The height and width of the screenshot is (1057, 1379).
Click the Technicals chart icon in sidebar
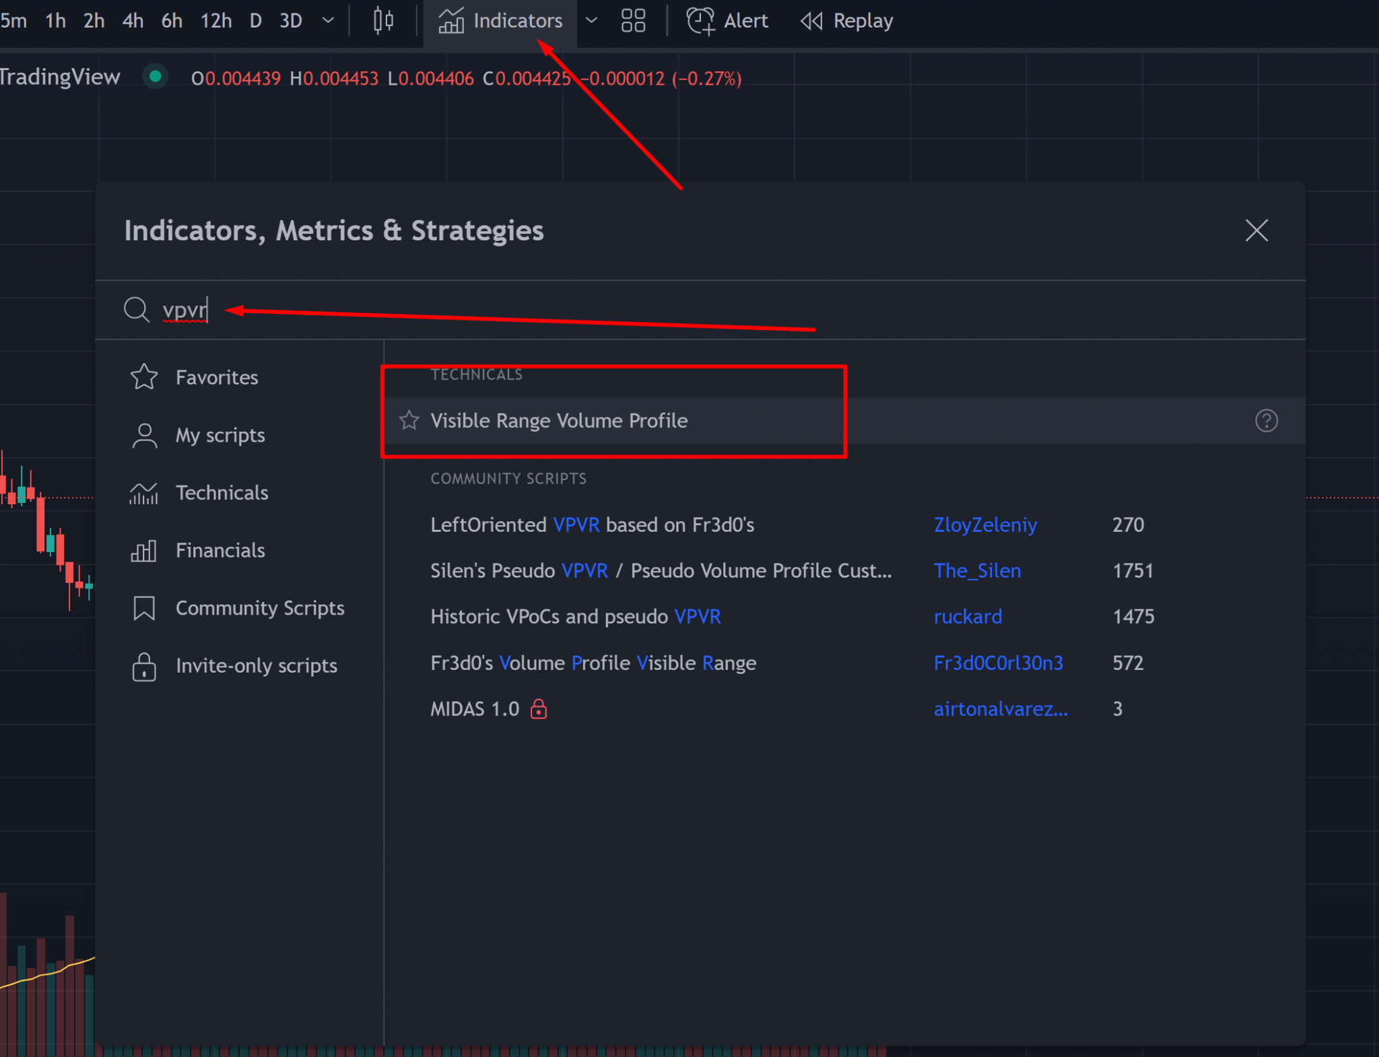(143, 493)
